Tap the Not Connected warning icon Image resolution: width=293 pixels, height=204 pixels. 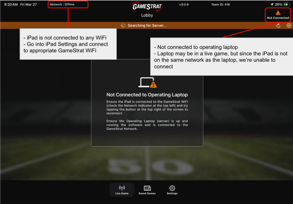coord(278,13)
